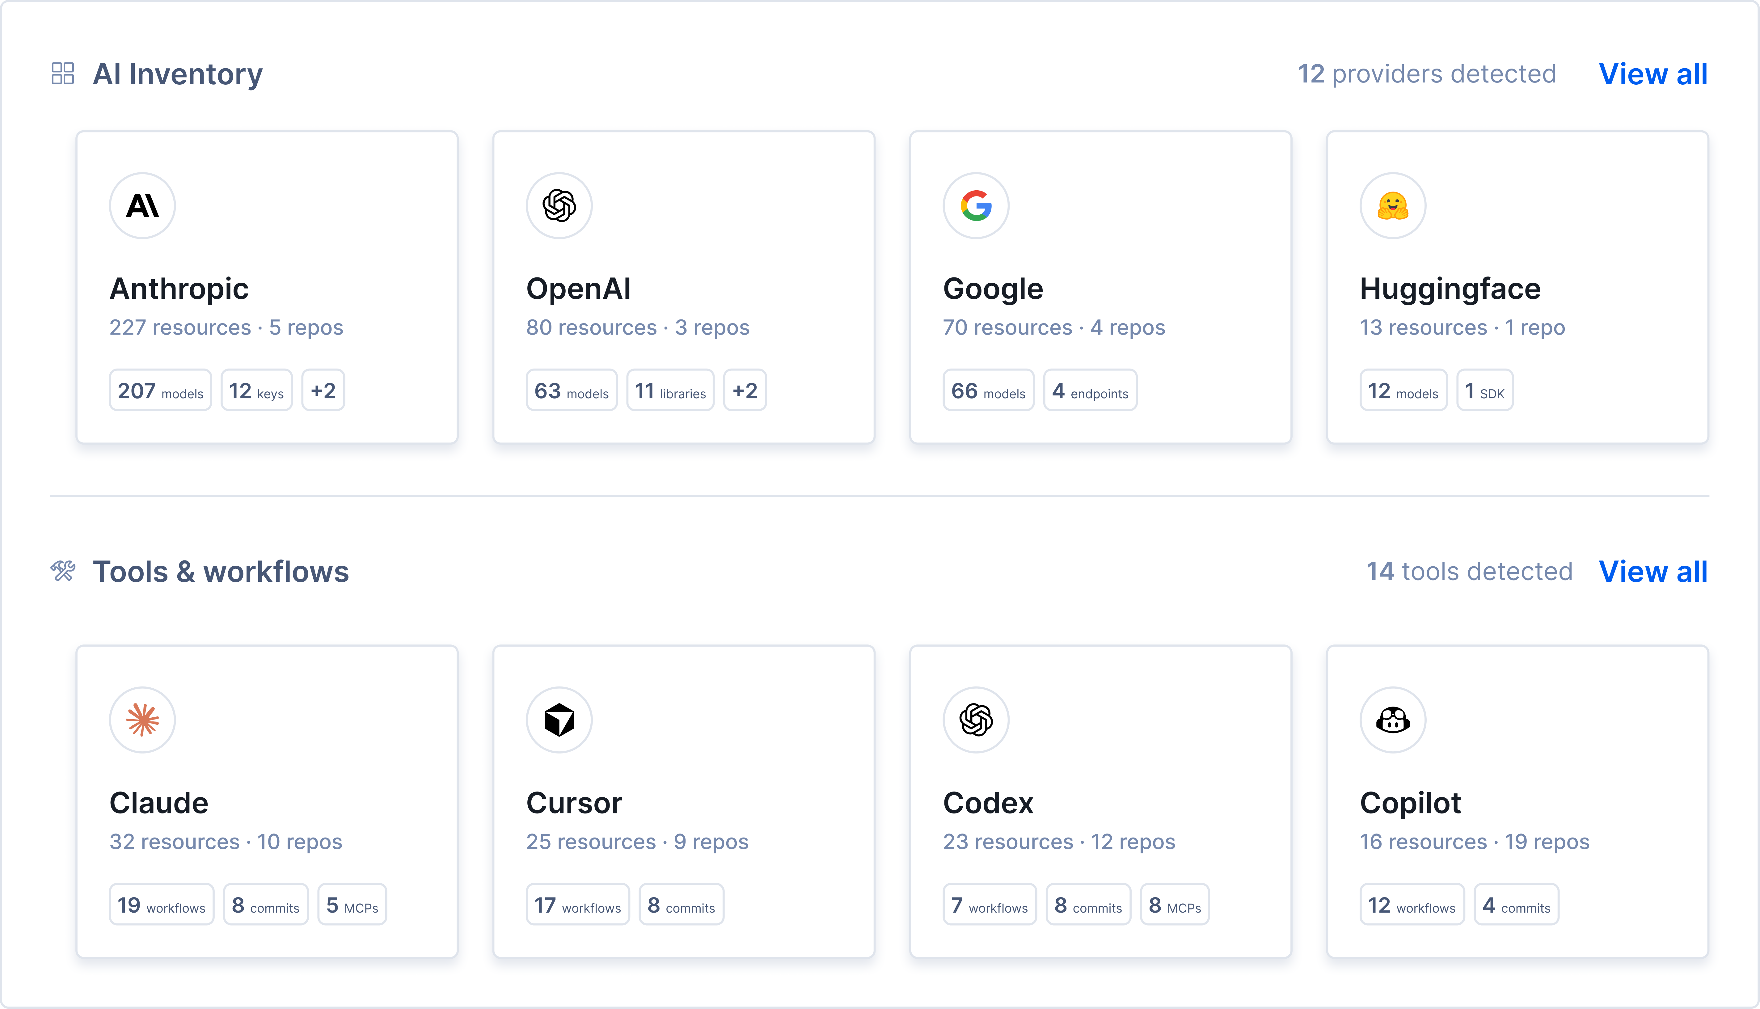Open View all for AI Inventory
This screenshot has width=1760, height=1009.
(1652, 74)
